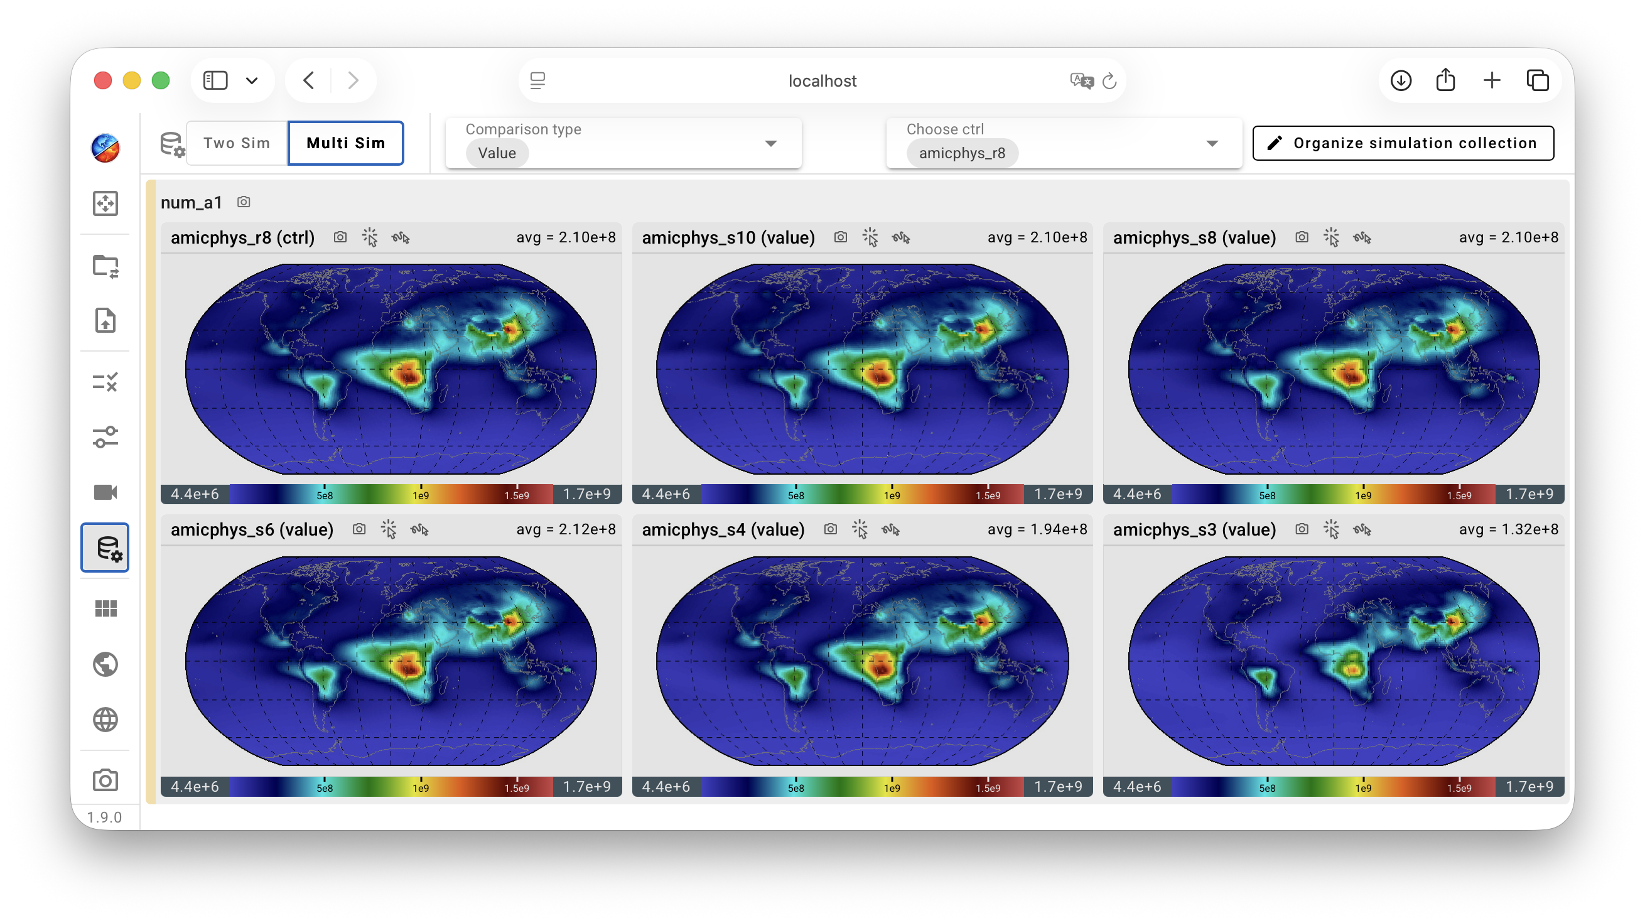Open the rules checklist icon in sidebar
This screenshot has width=1645, height=923.
[x=105, y=382]
